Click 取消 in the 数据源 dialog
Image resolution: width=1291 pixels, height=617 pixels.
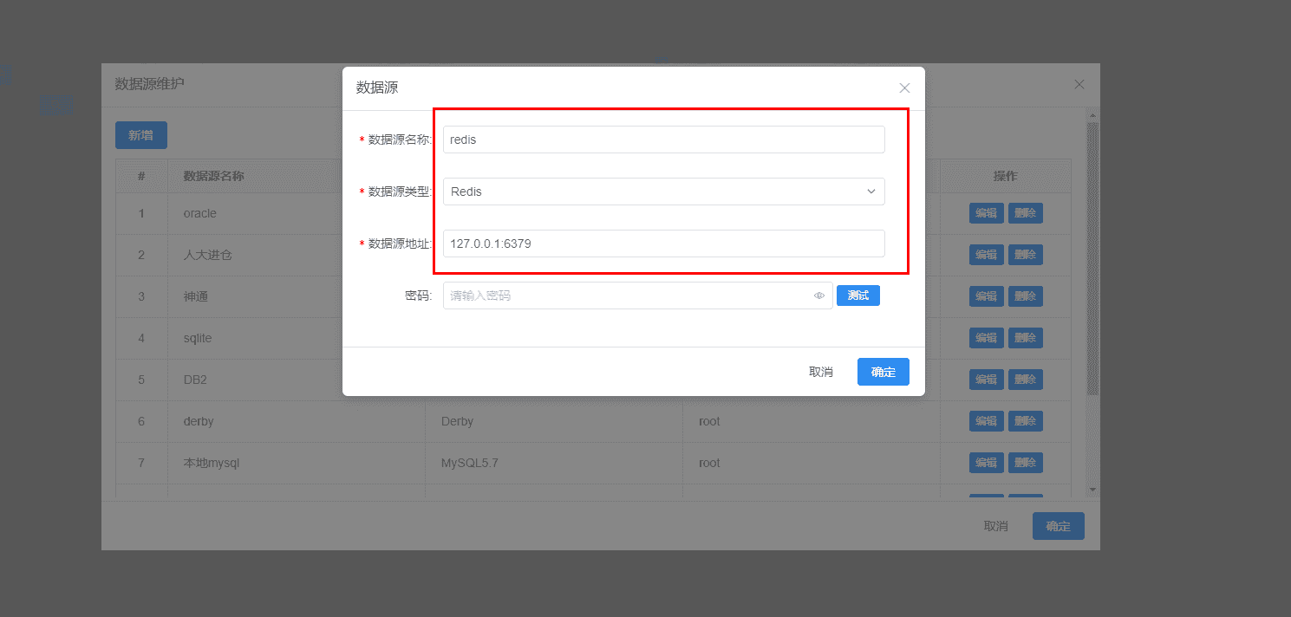[x=821, y=372]
